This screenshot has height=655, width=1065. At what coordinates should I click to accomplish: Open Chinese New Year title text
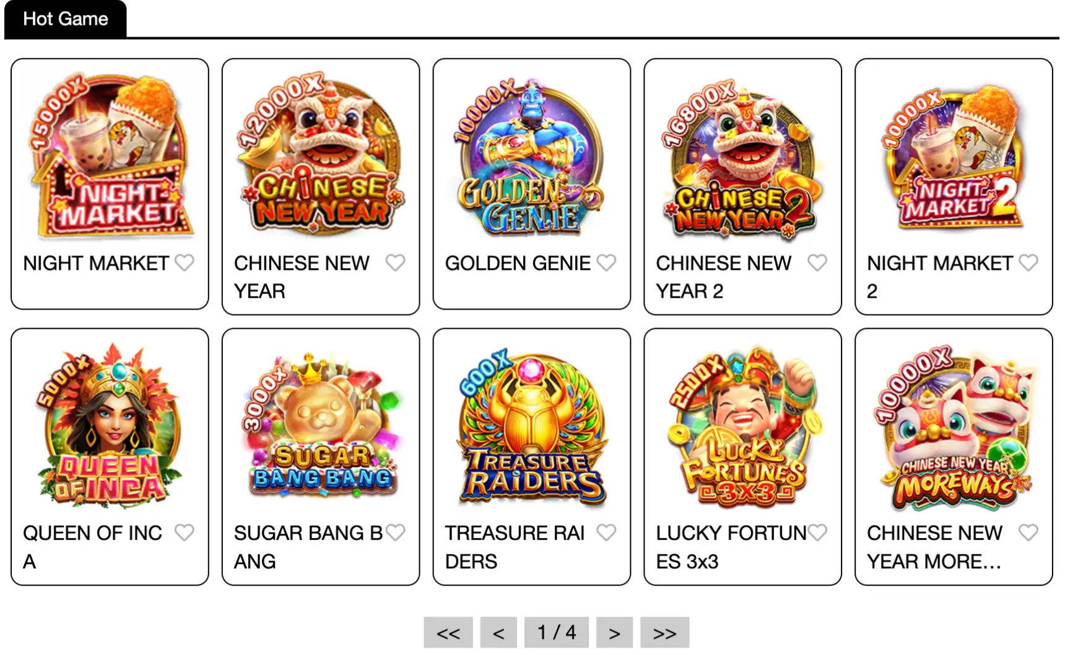[x=302, y=277]
